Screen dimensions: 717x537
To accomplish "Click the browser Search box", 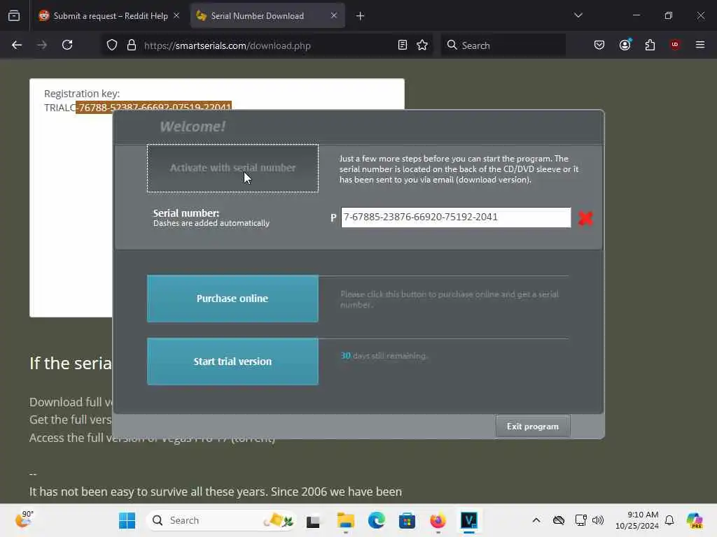I will 503,45.
